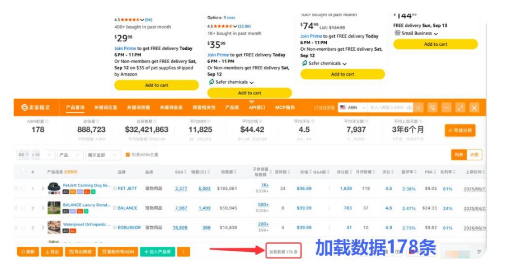Open the PetJett Calming Dog Be... link
This screenshot has width=517, height=268.
click(x=87, y=185)
